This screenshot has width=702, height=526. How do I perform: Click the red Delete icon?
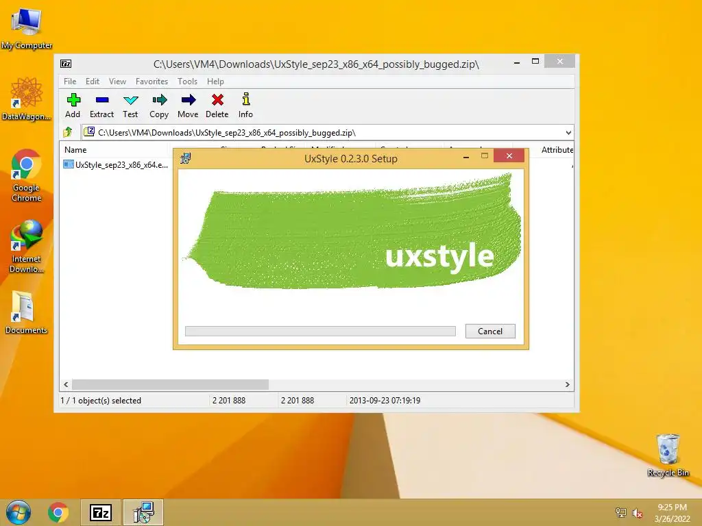[x=217, y=105]
